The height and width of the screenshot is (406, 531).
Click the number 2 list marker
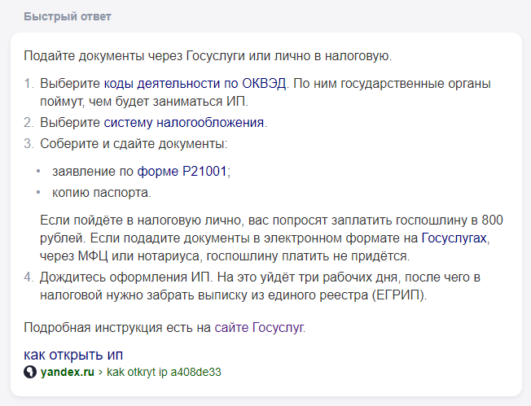pos(29,123)
